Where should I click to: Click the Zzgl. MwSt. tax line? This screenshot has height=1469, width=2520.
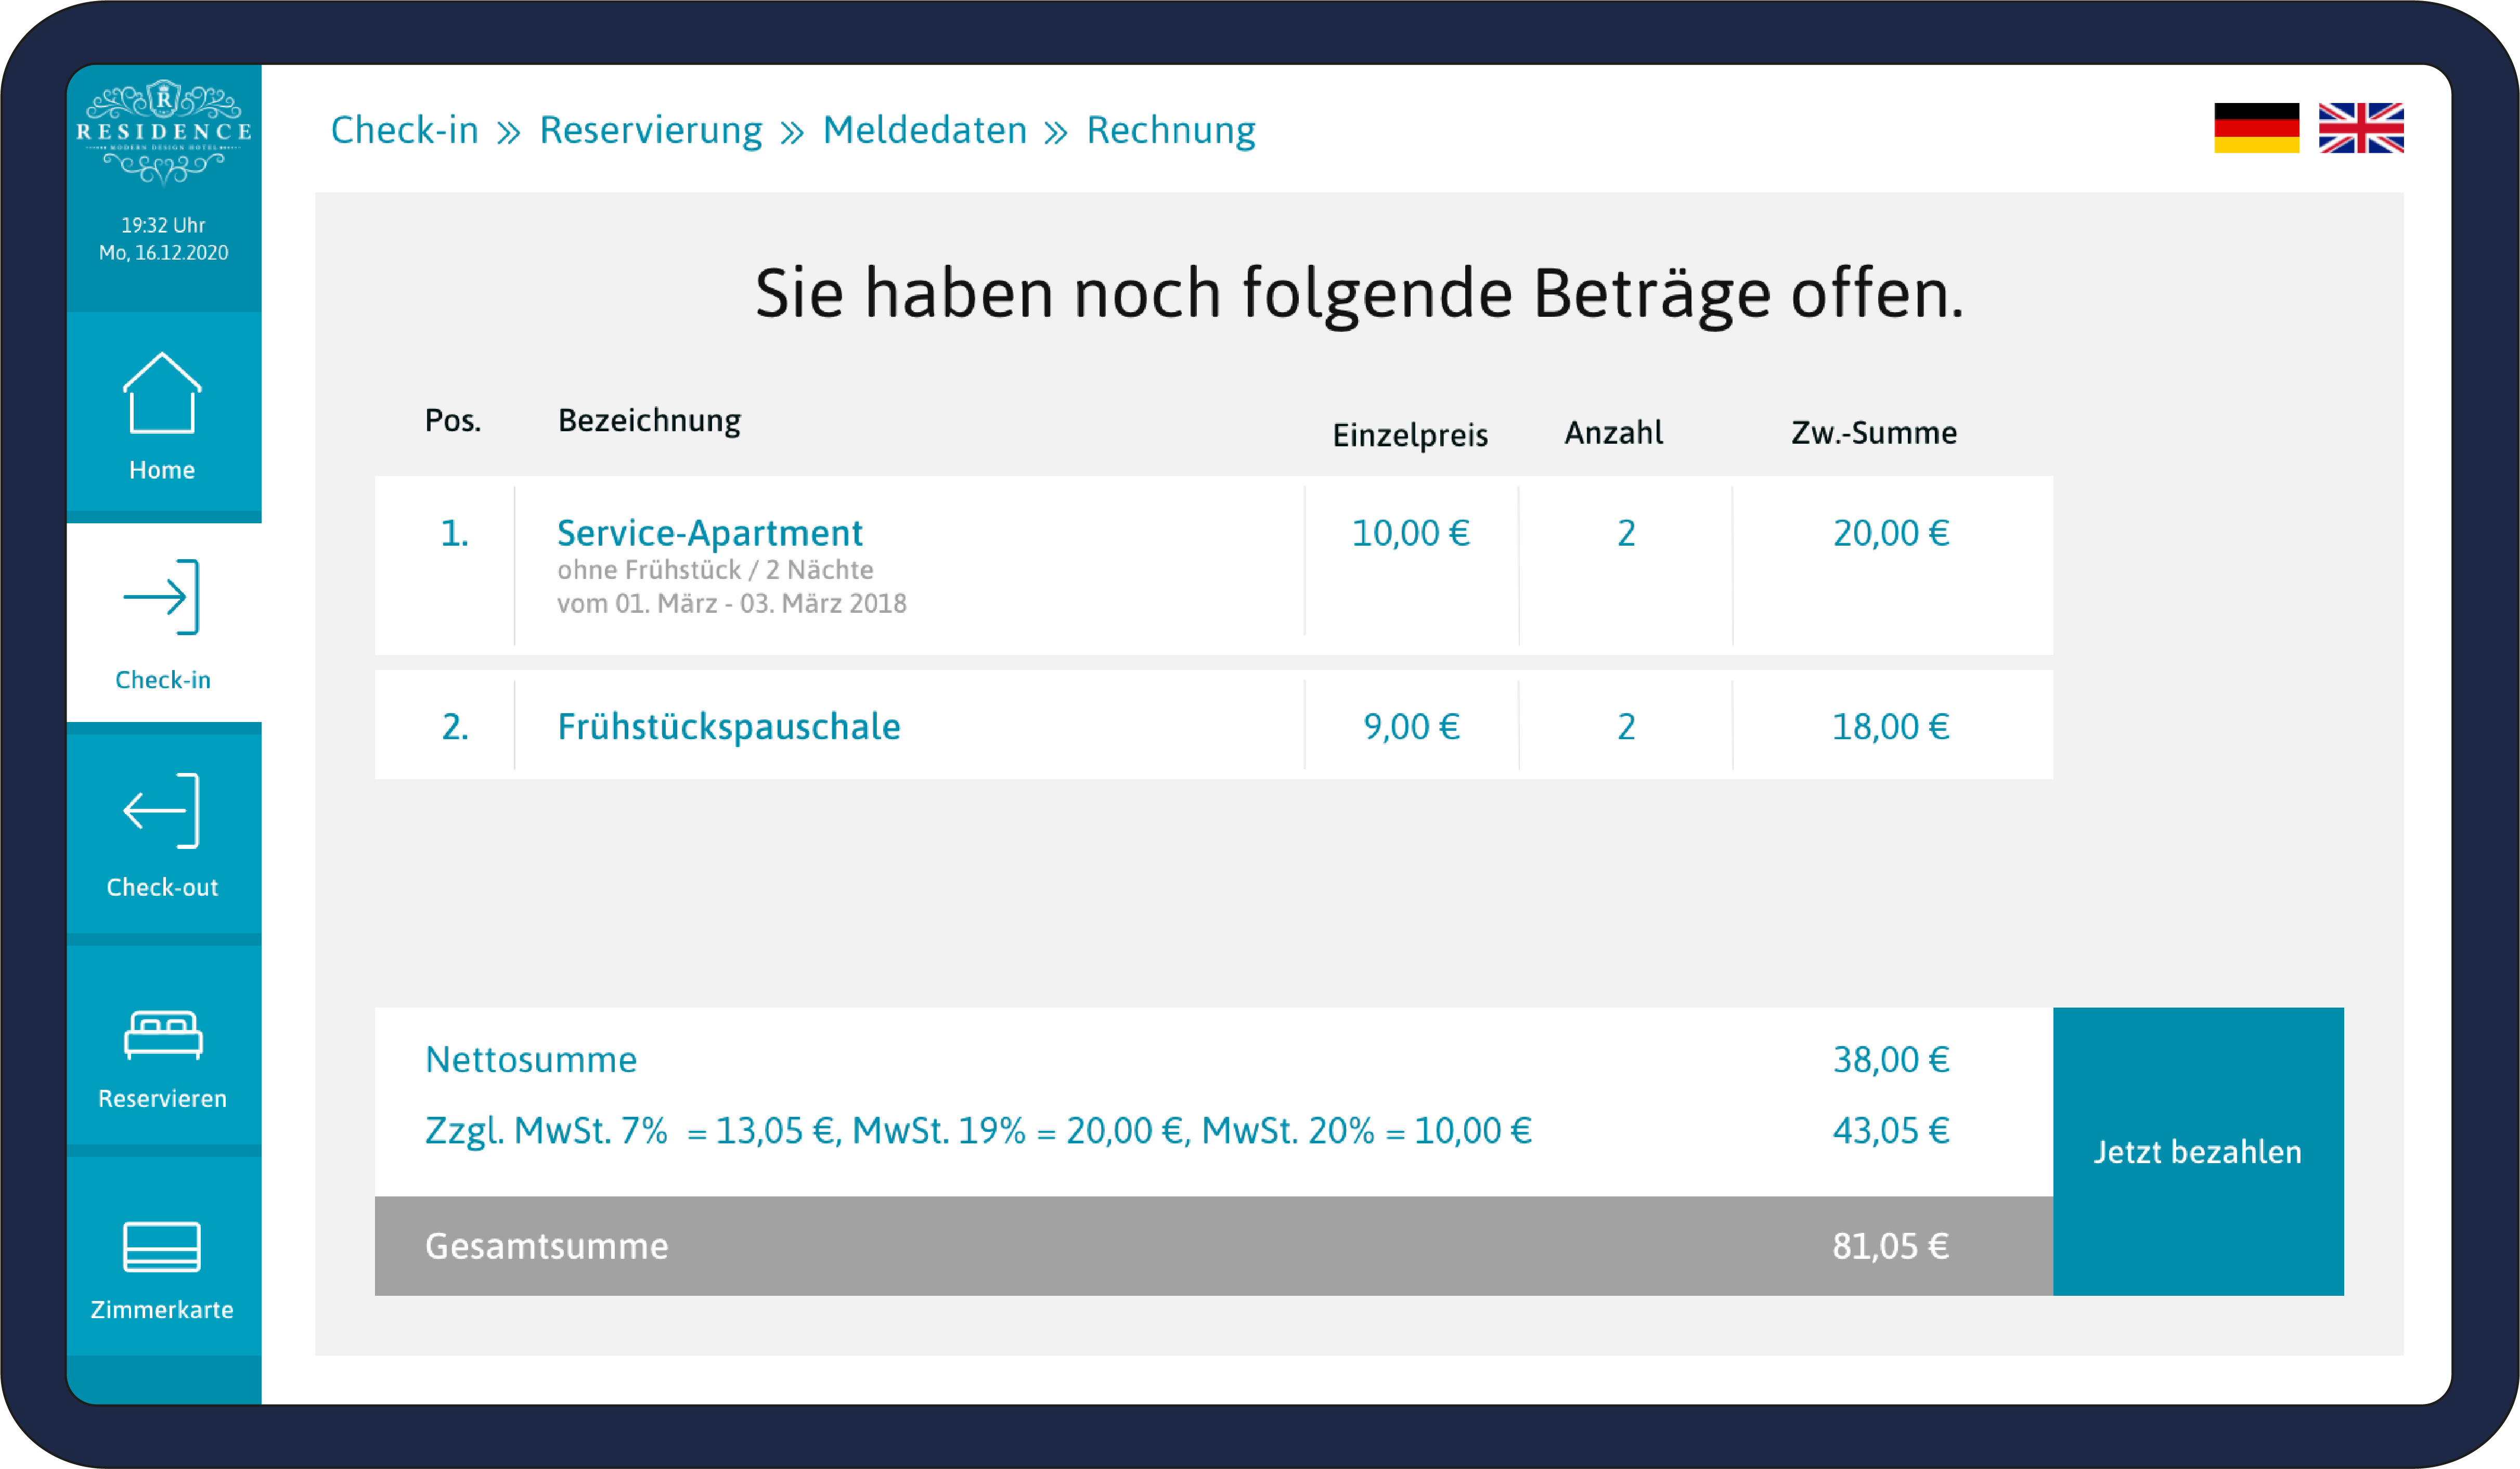click(978, 1131)
